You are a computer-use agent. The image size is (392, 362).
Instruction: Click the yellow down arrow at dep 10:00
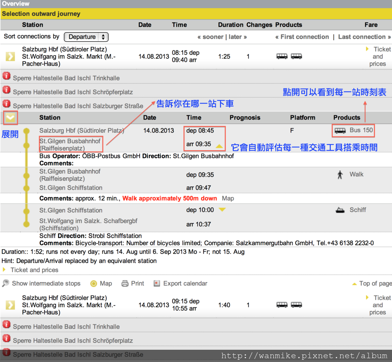pyautogui.click(x=222, y=210)
